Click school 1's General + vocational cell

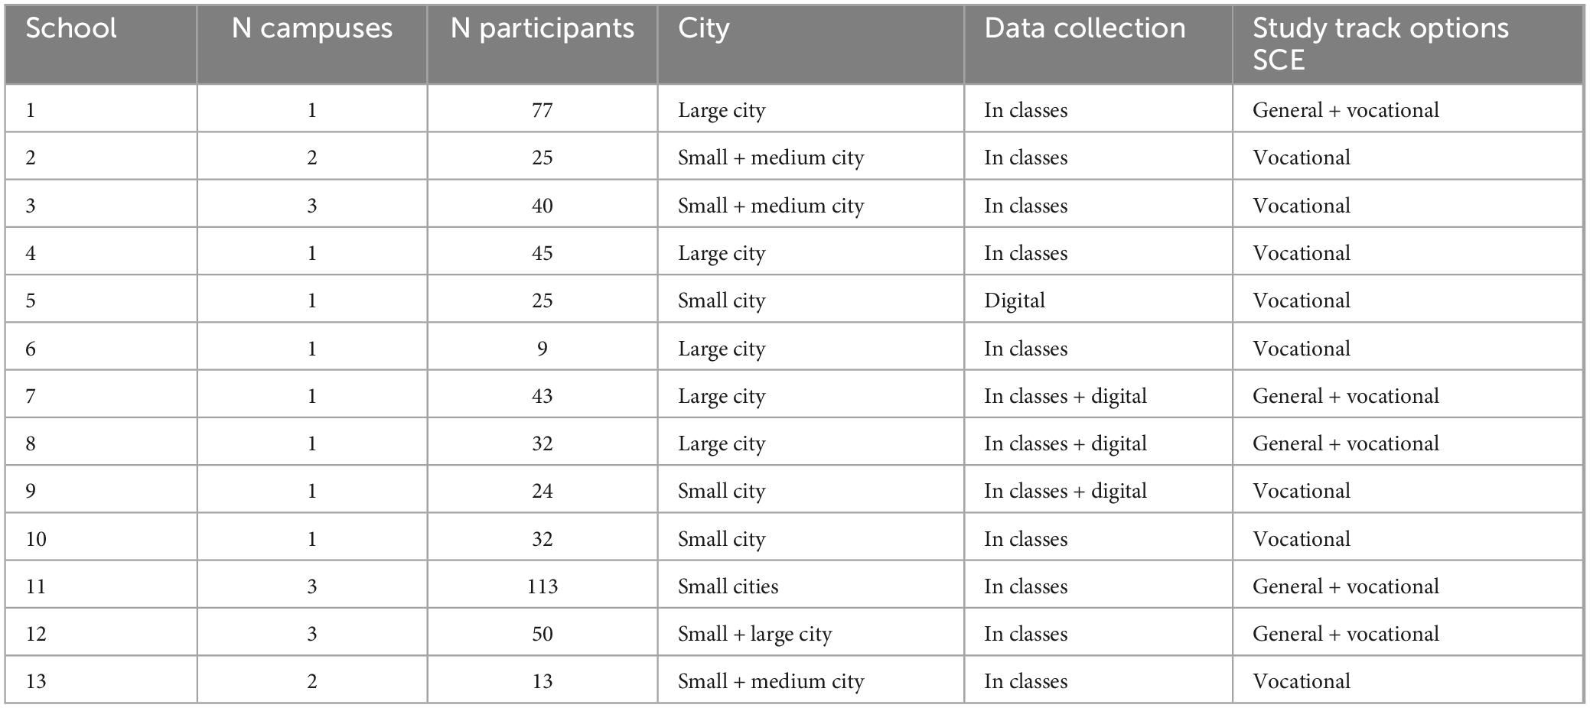(1408, 110)
